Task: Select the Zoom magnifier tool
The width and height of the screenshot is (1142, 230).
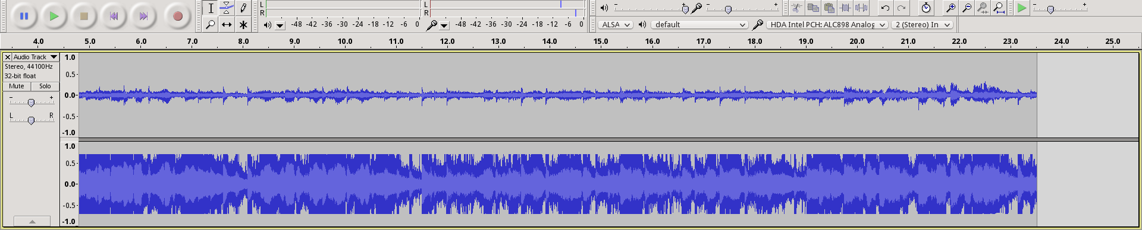Action: coord(211,24)
